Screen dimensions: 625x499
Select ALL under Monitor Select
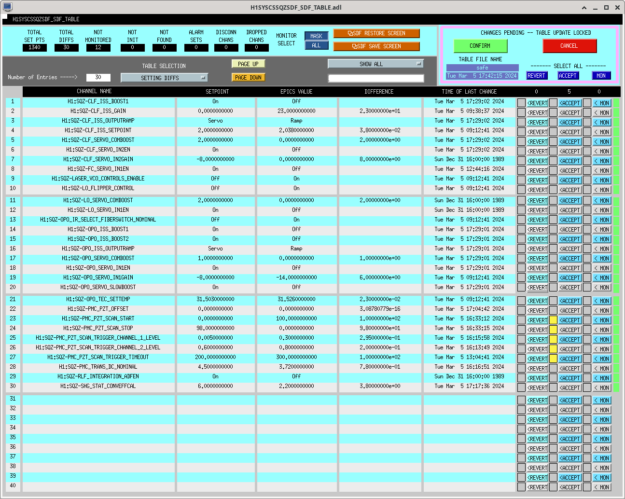tap(316, 45)
